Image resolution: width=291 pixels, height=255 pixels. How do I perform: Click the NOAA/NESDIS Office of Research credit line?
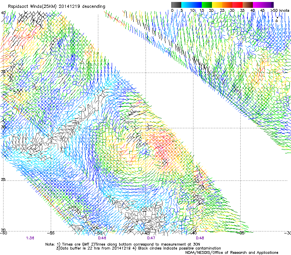232,253
